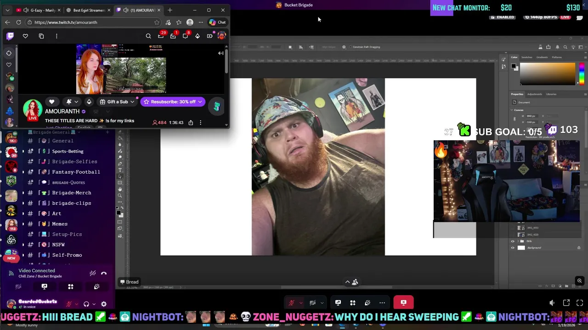Pick color in Photoshop Color panel field
This screenshot has height=330, width=588.
coord(548,73)
